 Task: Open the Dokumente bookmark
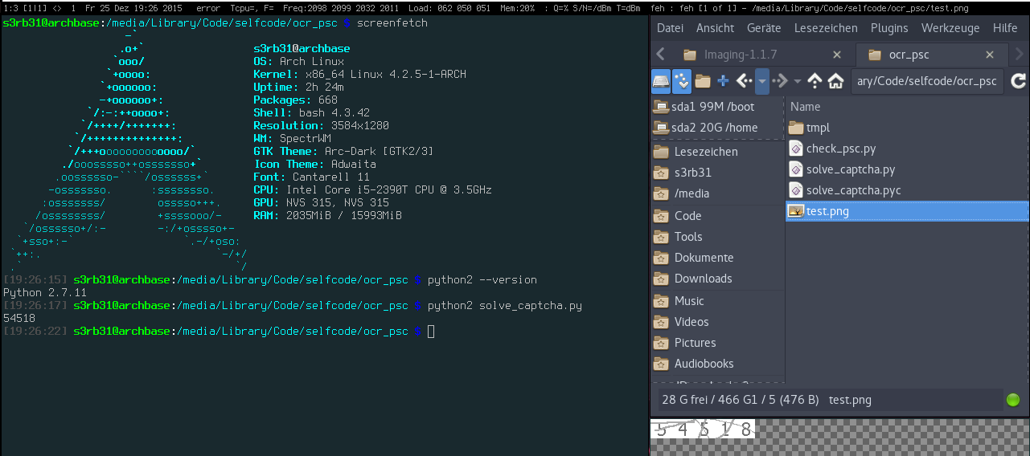coord(717,257)
